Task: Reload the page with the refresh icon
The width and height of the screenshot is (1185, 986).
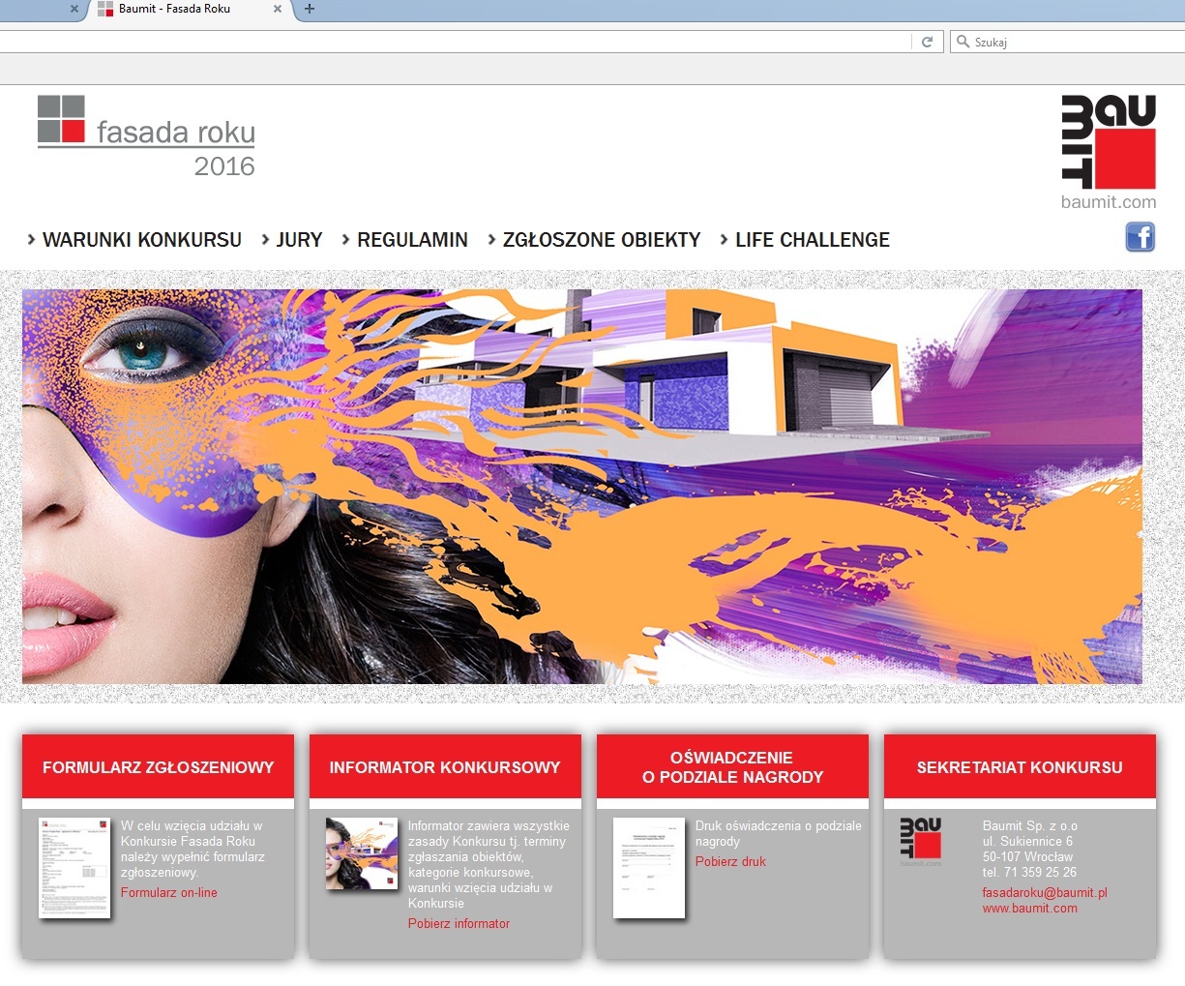Action: coord(927,42)
